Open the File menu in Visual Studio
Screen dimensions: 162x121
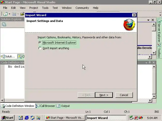tap(5, 8)
